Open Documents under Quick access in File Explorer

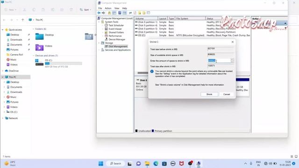coord(16,45)
